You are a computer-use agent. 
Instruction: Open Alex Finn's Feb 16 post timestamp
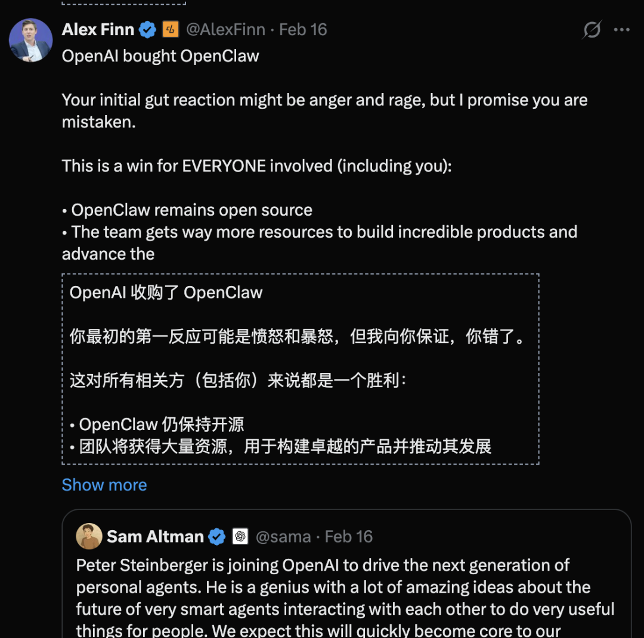pos(303,29)
